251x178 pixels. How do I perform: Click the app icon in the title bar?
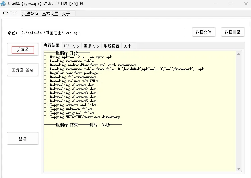tap(3, 4)
